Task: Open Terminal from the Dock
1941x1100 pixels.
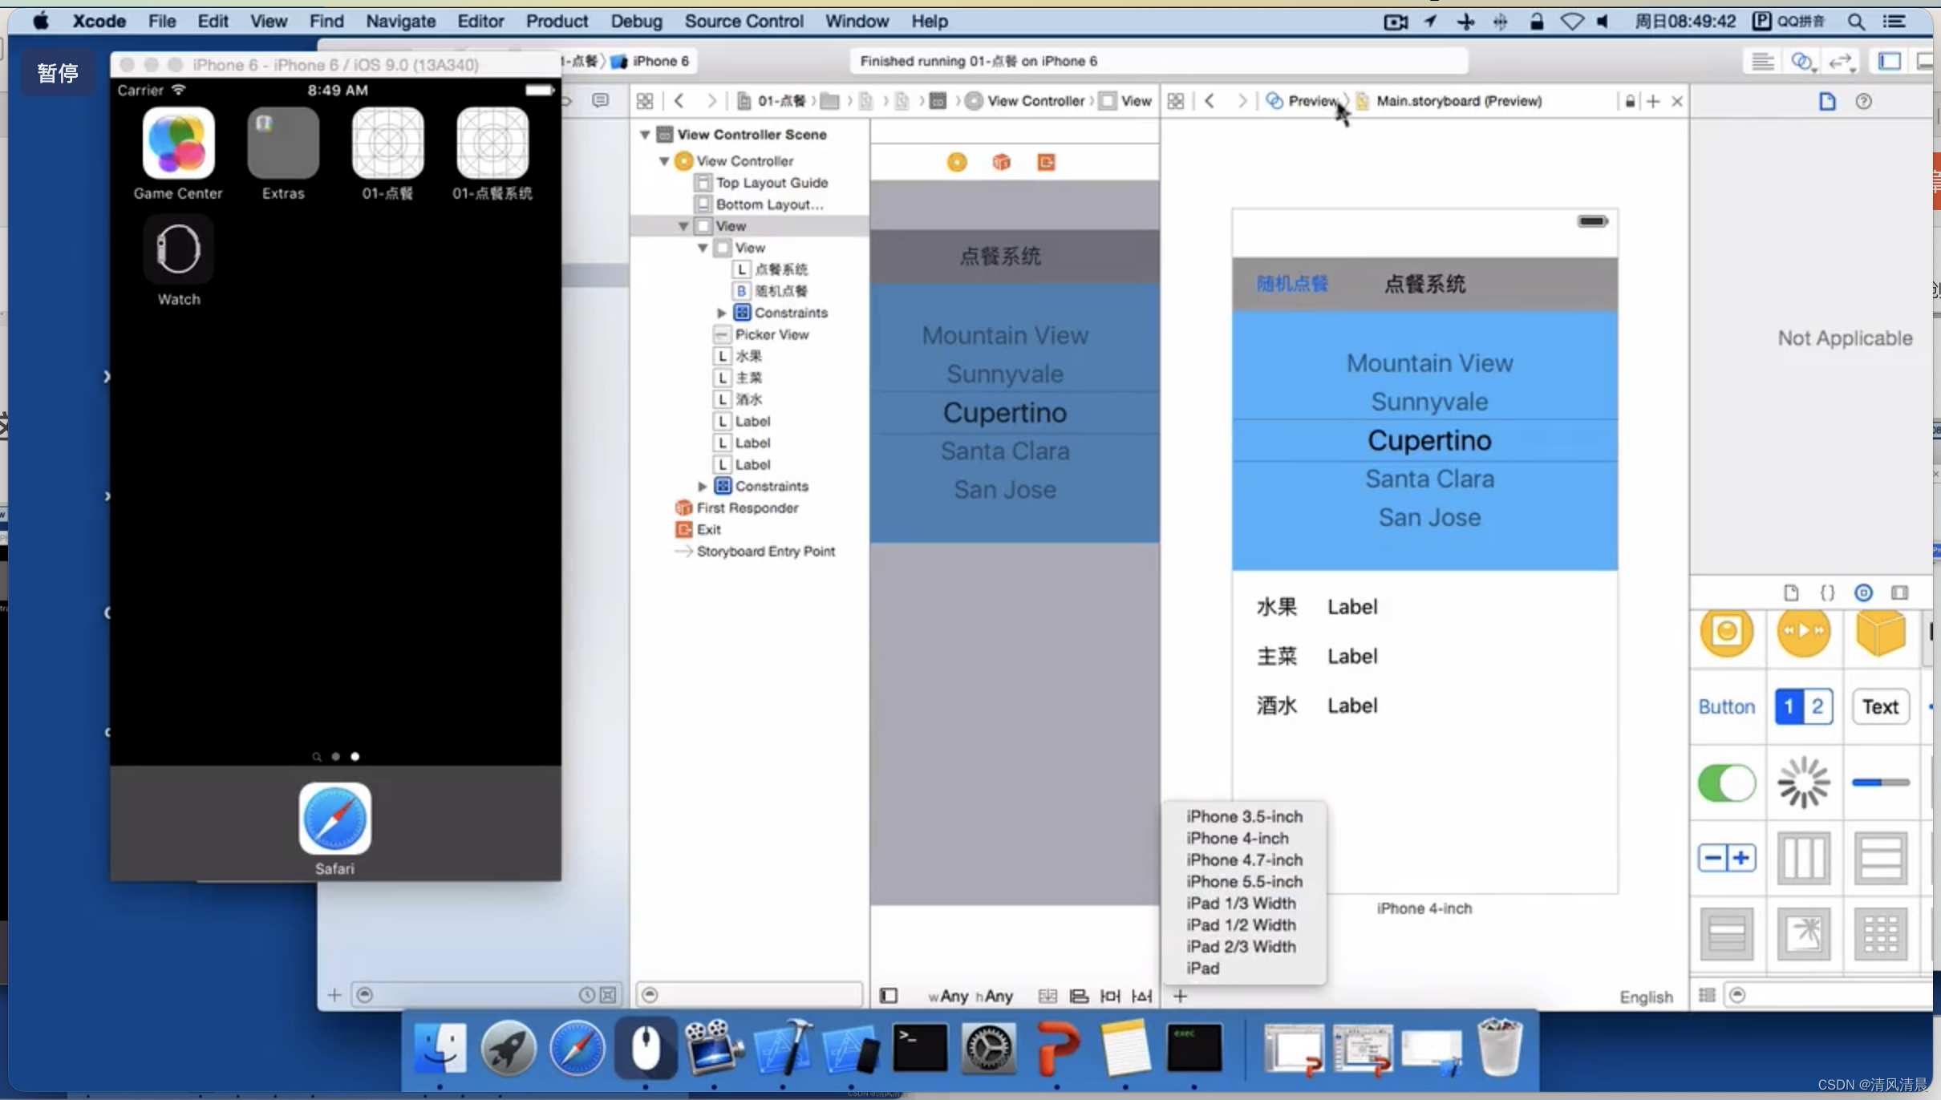Action: (x=919, y=1047)
